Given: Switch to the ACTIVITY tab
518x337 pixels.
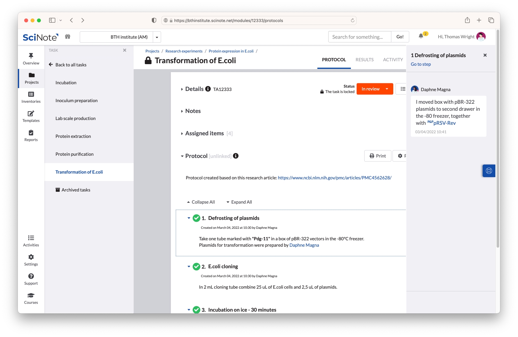Looking at the screenshot, I should click(393, 60).
